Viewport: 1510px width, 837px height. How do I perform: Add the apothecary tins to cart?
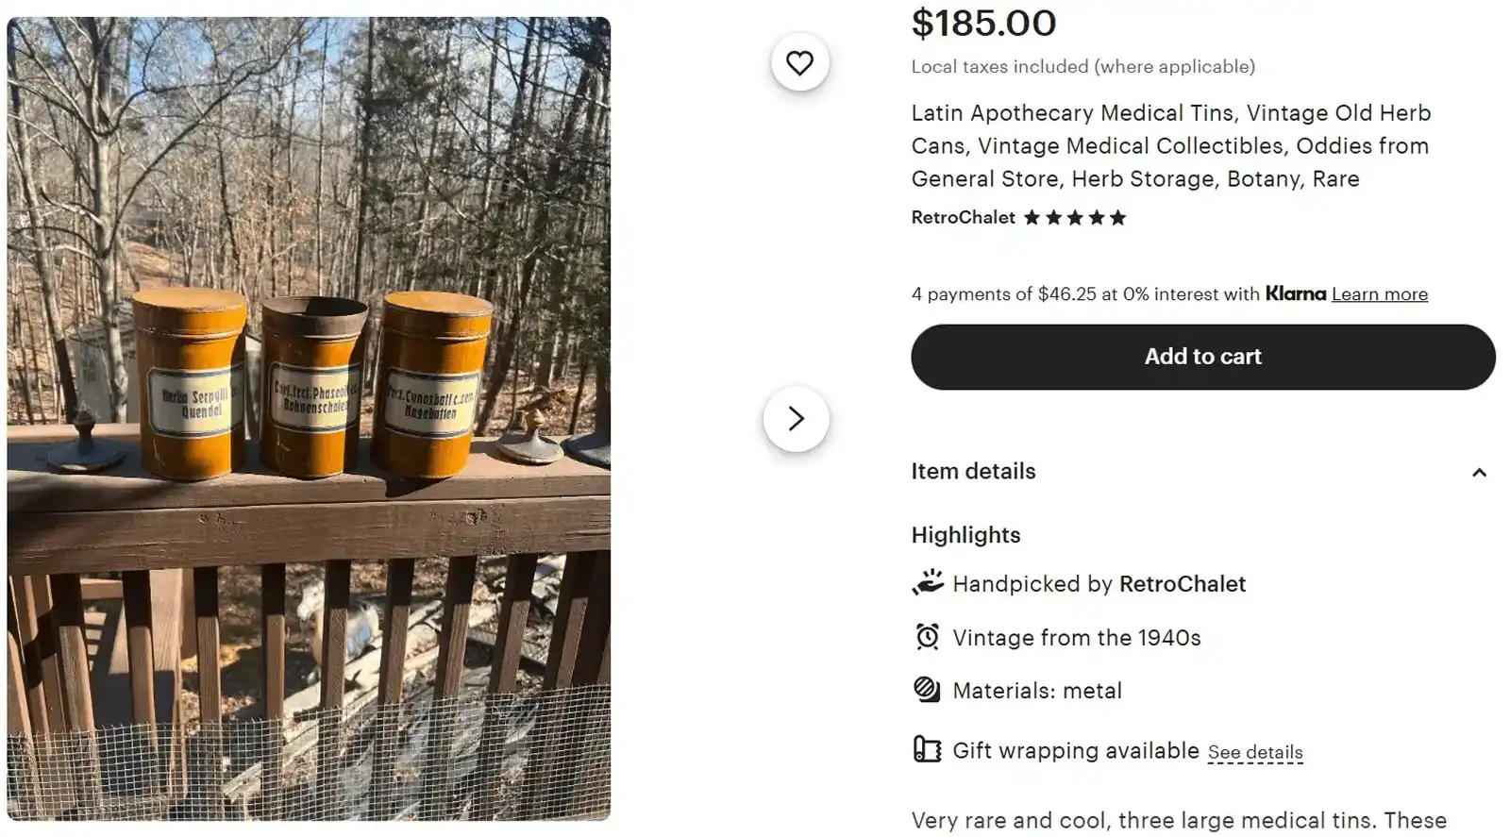coord(1202,357)
